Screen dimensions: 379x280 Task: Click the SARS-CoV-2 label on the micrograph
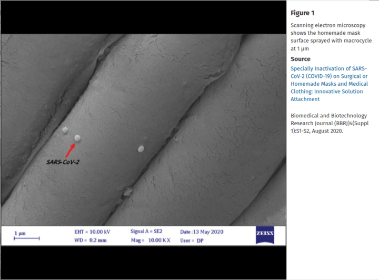click(63, 162)
